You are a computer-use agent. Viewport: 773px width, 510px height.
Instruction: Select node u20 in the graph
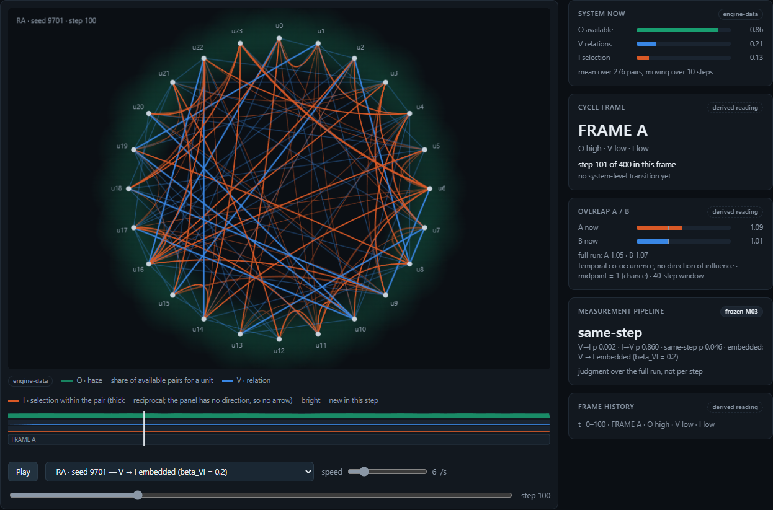tap(149, 113)
